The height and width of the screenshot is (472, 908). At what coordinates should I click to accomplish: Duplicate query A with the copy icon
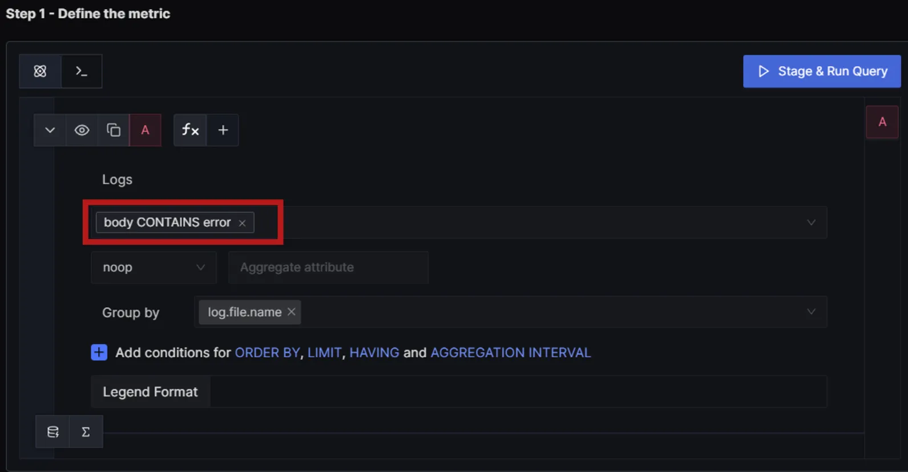(114, 130)
